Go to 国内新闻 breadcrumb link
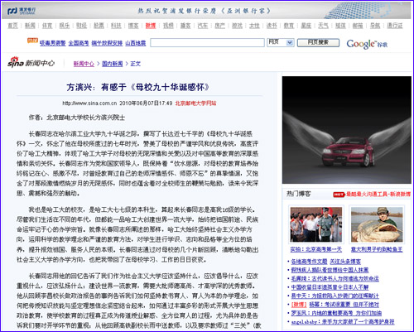Image resolution: width=414 pixels, height=332 pixels. click(113, 64)
